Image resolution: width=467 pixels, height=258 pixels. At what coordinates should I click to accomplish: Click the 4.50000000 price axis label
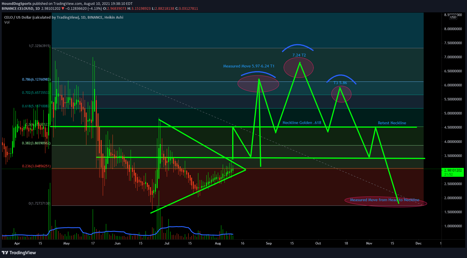coord(453,127)
